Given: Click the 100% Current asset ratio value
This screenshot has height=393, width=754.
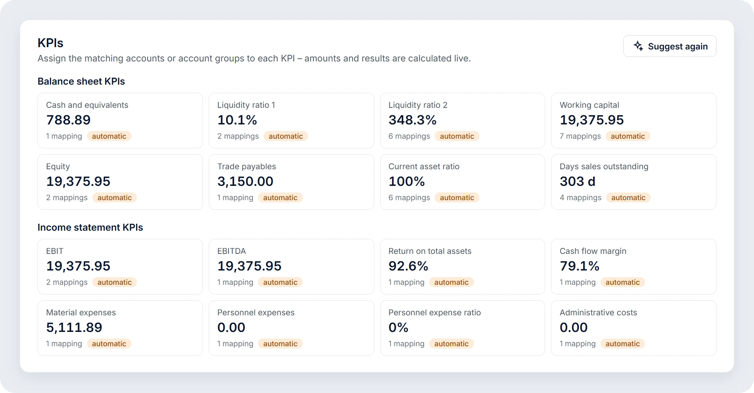Looking at the screenshot, I should pos(407,182).
